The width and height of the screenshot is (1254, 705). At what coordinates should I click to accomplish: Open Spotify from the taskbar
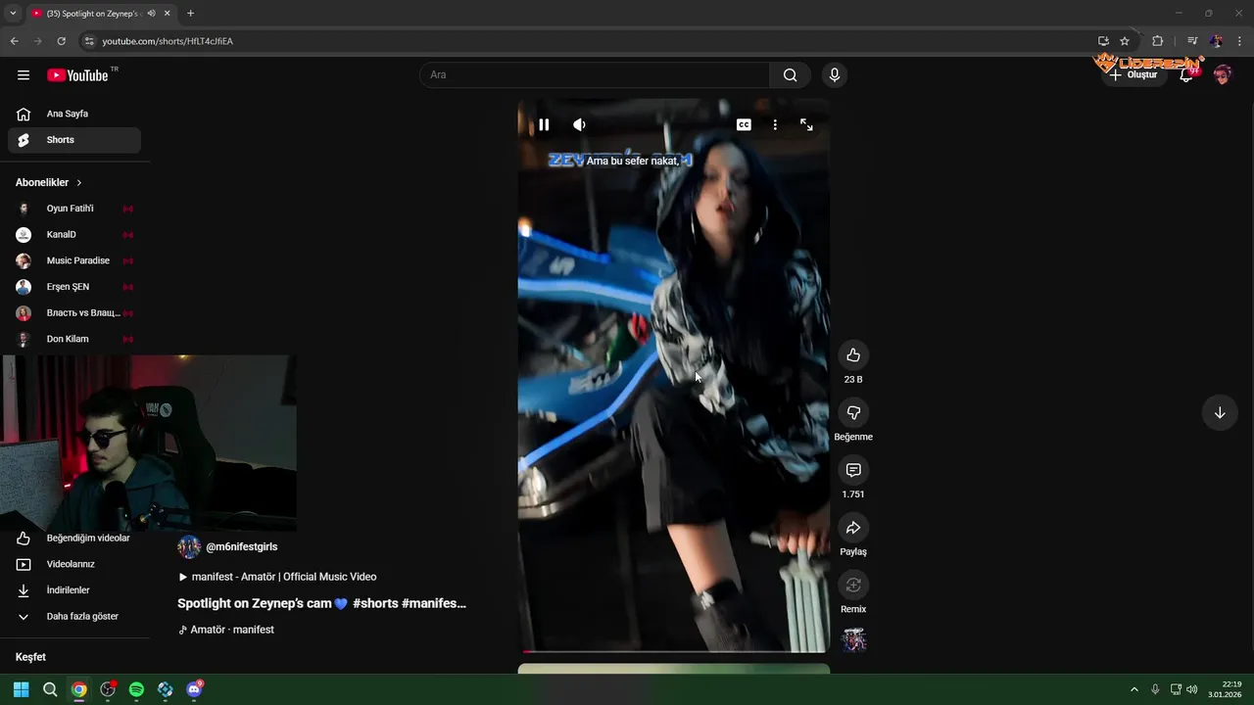point(136,689)
